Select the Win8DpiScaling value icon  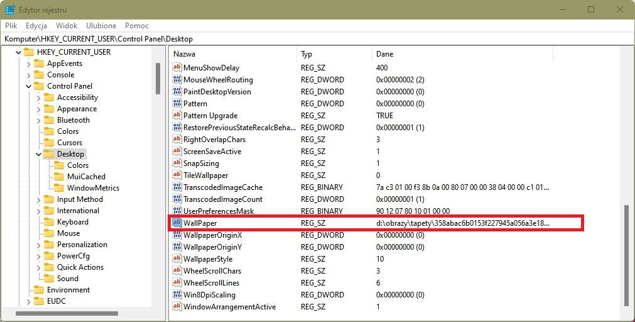click(177, 294)
